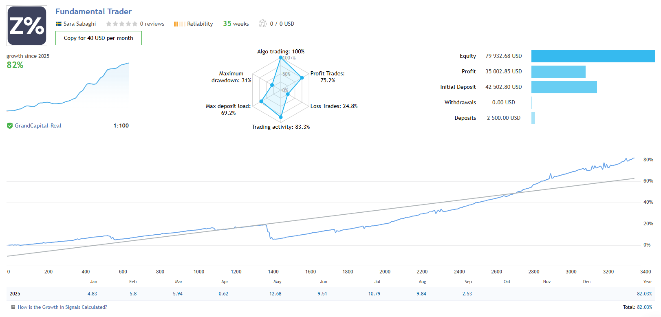This screenshot has width=661, height=317.
Task: Click the Z% signal logo
Action: [27, 26]
